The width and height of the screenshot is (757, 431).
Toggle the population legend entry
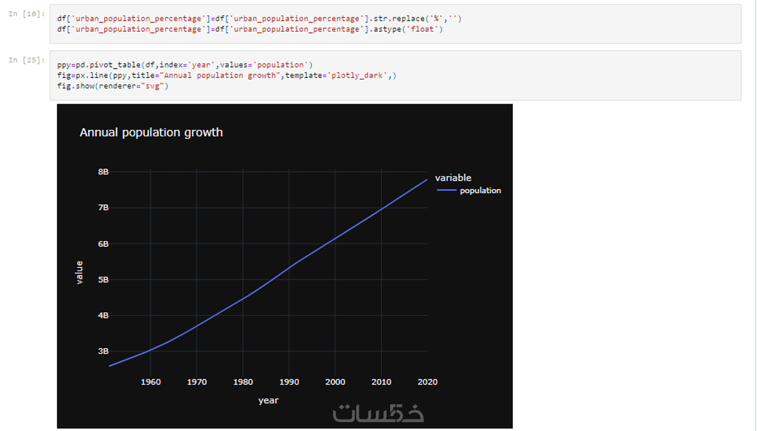(469, 190)
